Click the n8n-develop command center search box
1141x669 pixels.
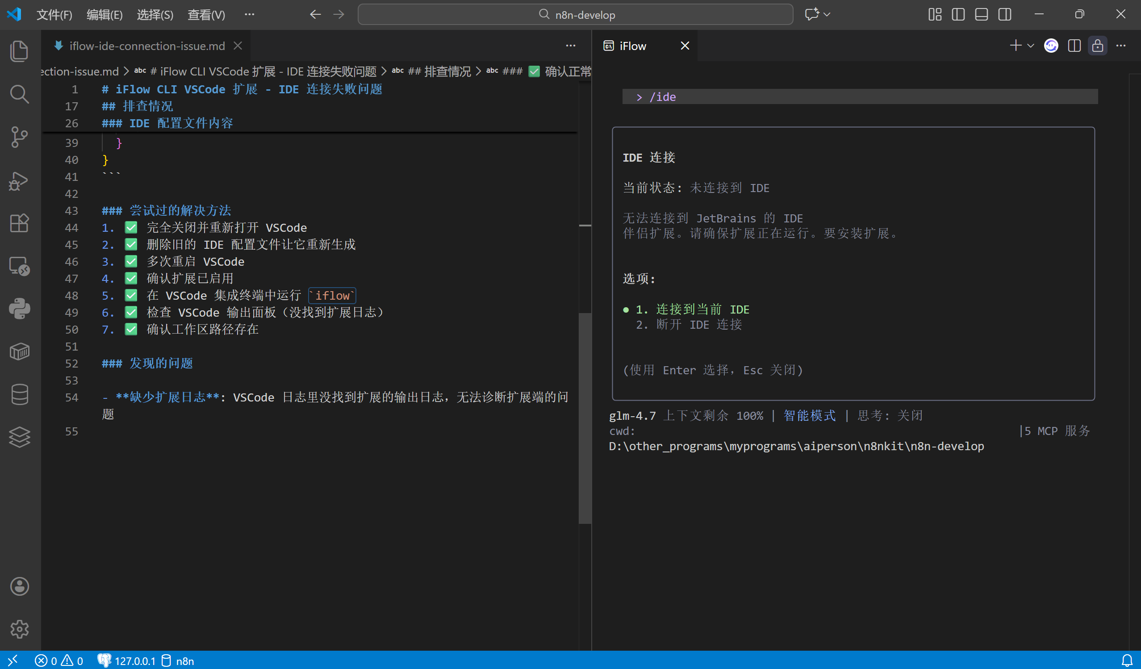tap(575, 14)
